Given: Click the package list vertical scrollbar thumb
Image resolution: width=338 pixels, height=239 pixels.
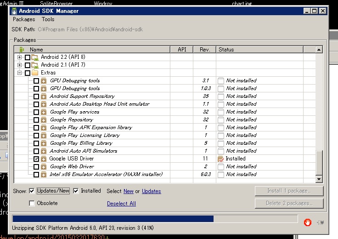Looking at the screenshot, I should 319,163.
